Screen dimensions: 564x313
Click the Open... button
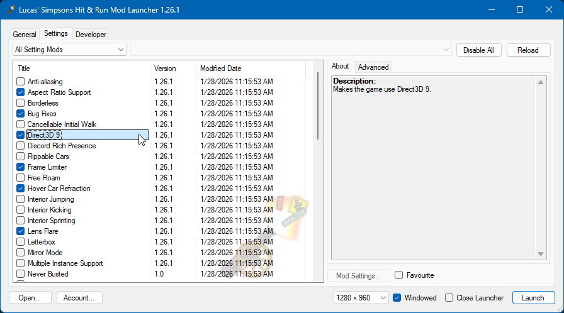(x=30, y=298)
